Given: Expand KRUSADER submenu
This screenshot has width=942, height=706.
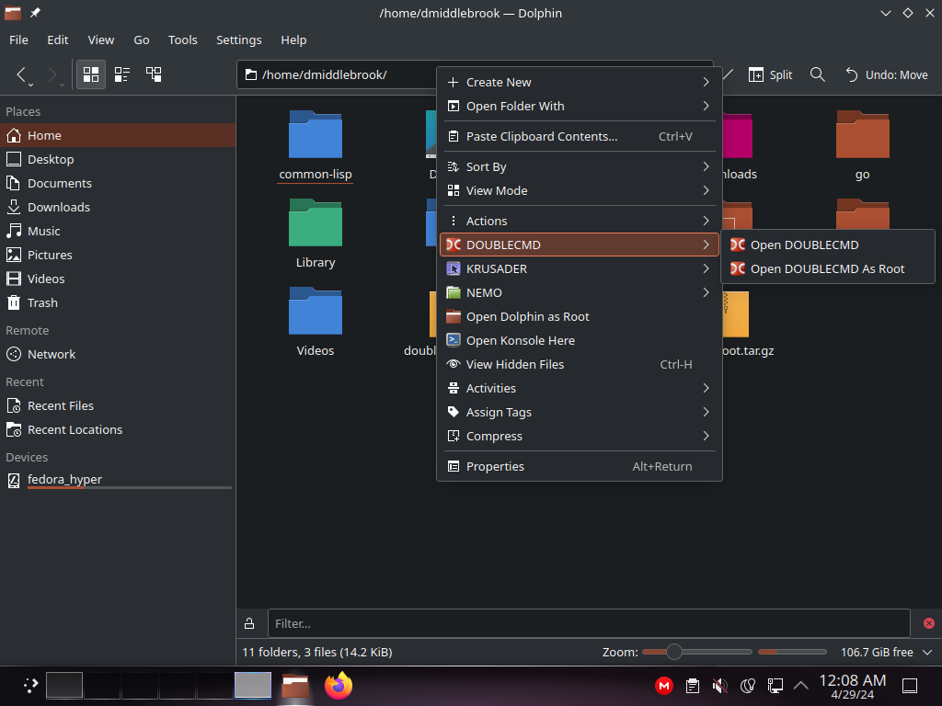Looking at the screenshot, I should (580, 269).
